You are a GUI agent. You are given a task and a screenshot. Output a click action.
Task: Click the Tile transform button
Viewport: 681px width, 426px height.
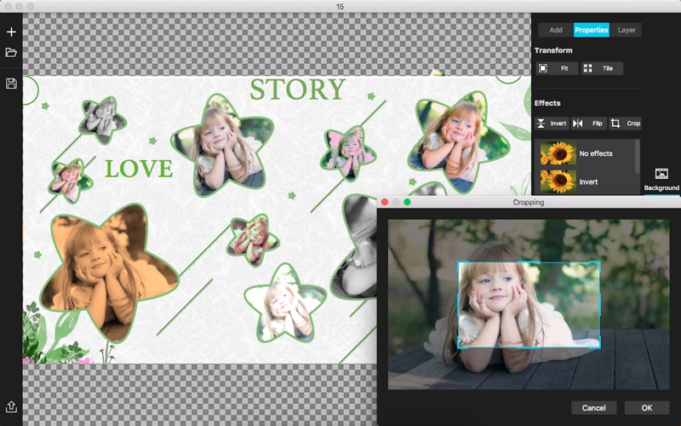tap(602, 68)
